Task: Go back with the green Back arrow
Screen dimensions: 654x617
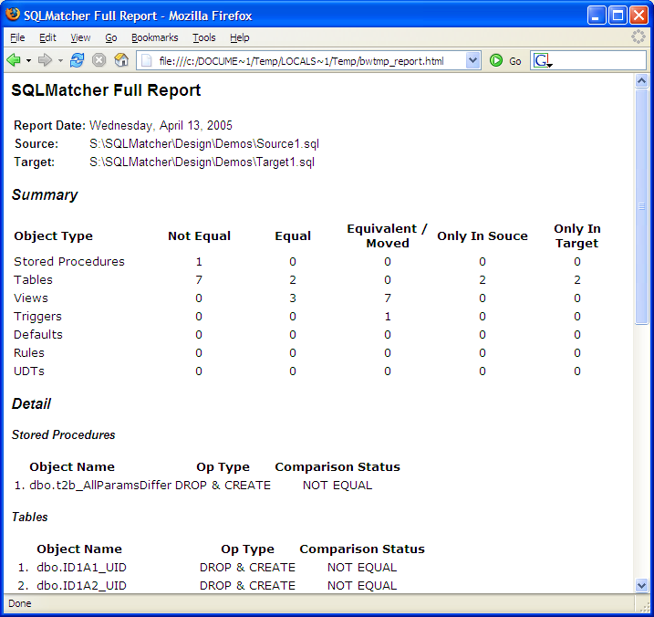Action: tap(14, 60)
